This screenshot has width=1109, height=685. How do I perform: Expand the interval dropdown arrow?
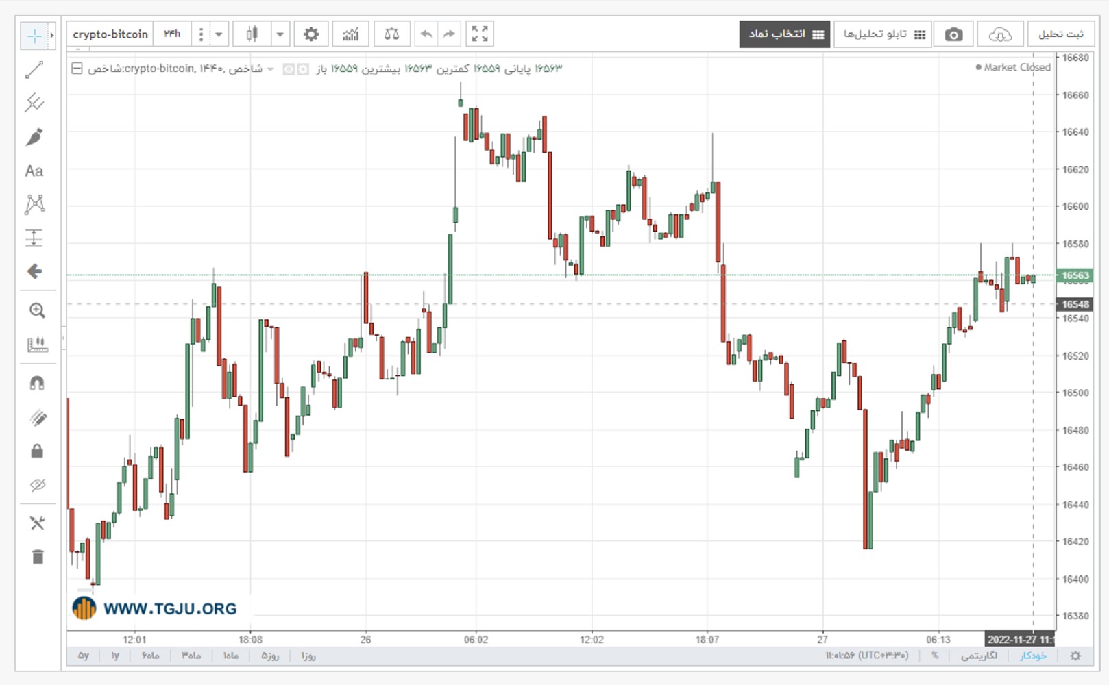219,34
